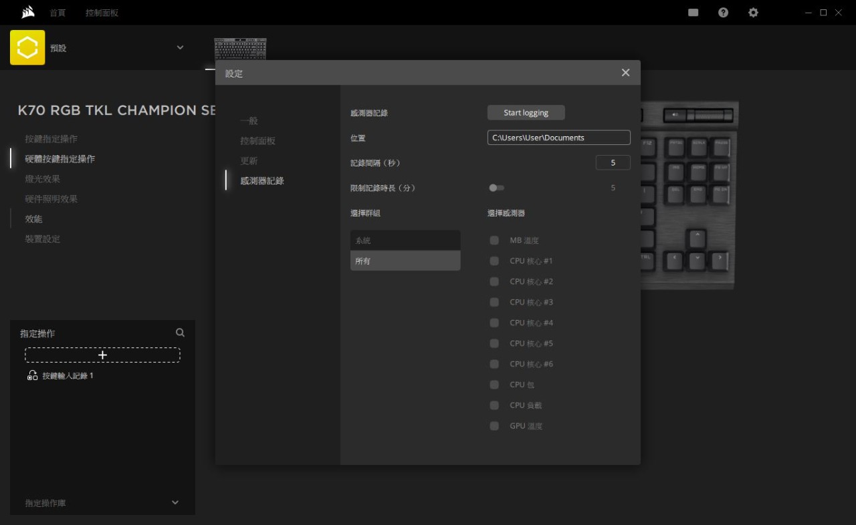Open the 控制面板 top menu
The width and height of the screenshot is (856, 525).
[102, 13]
